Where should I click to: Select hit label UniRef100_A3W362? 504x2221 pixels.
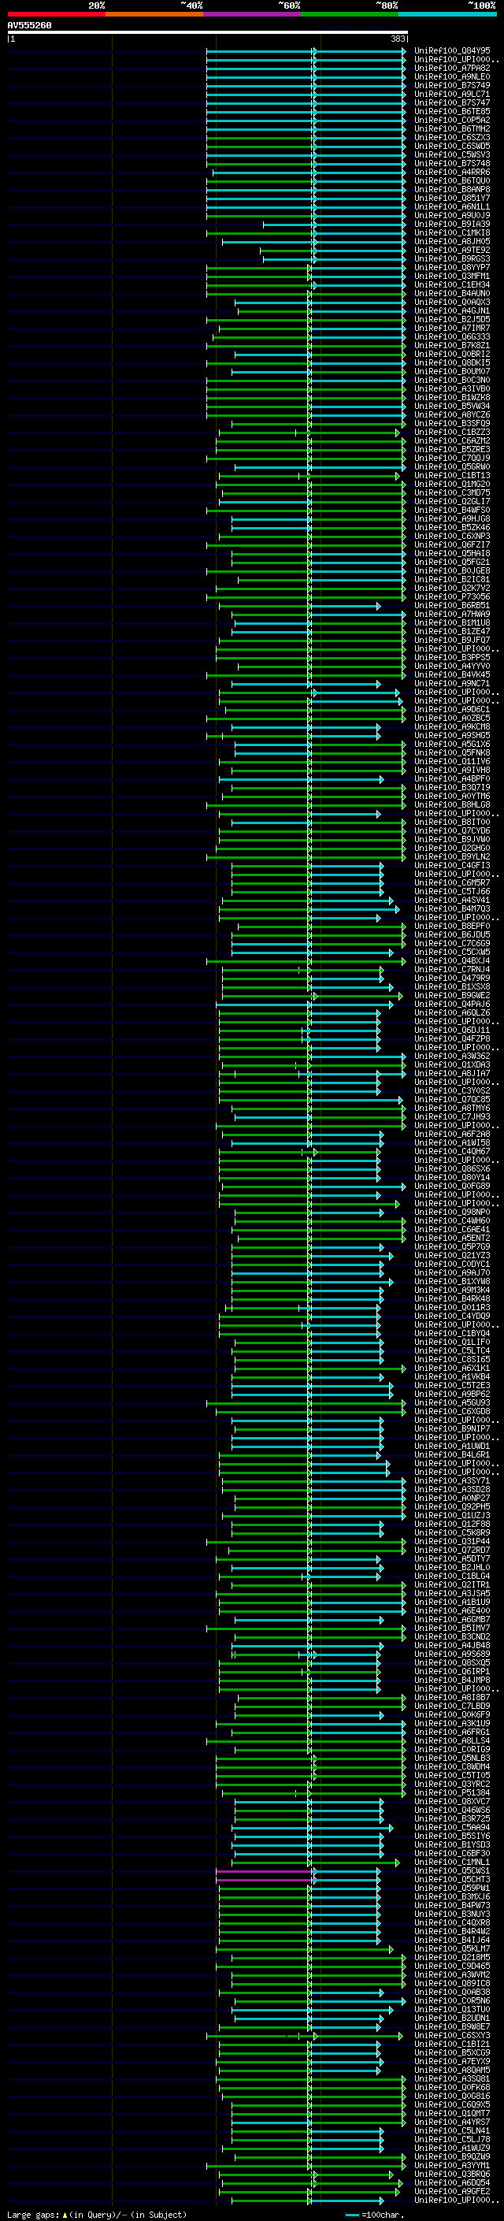click(x=452, y=1057)
